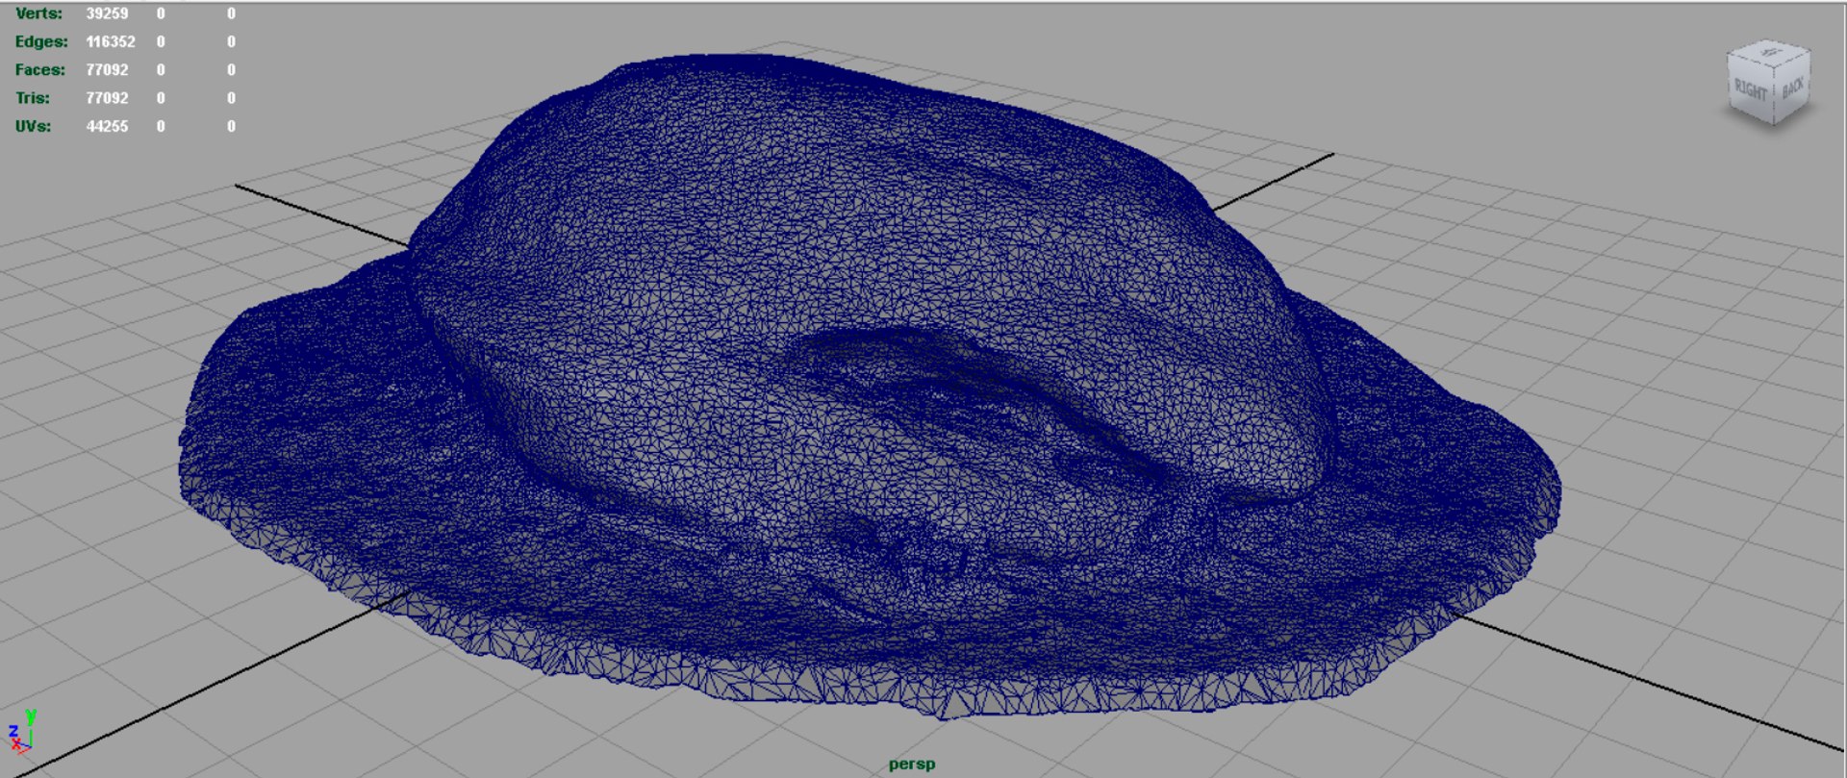
Task: Click the vertex count value 39259
Action: tap(107, 13)
